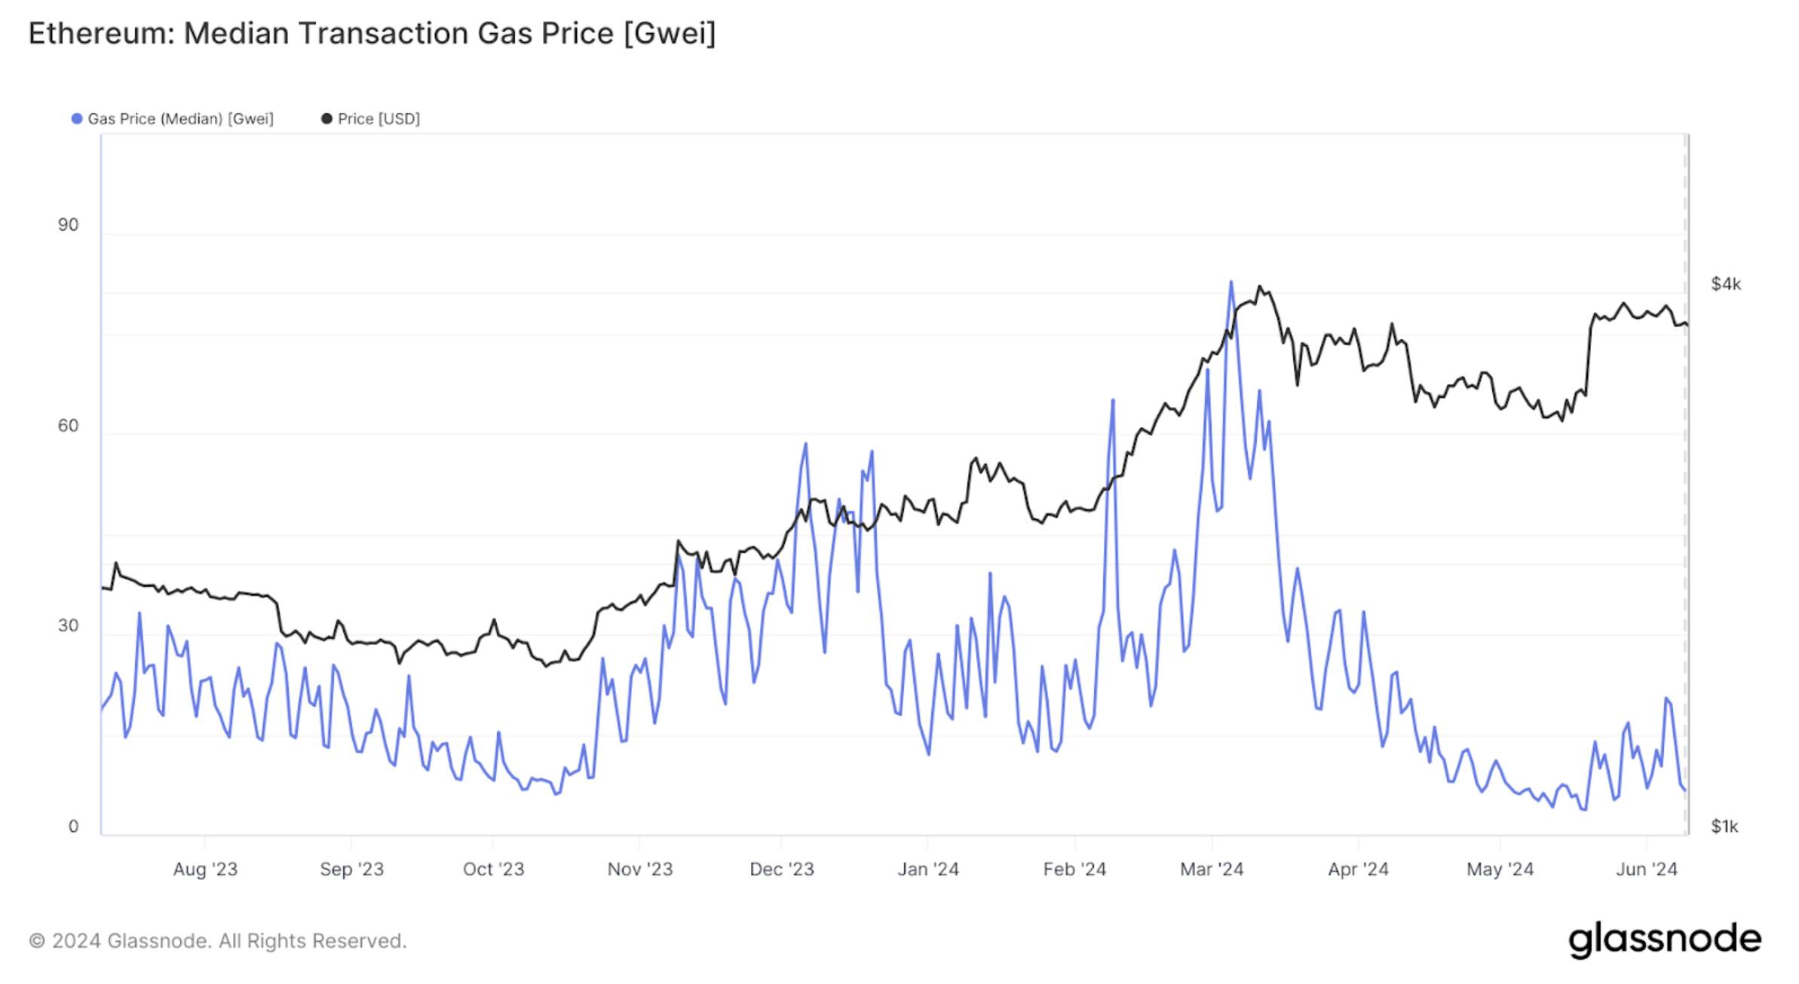The image size is (1799, 984).
Task: Select the Oct '23 axis label
Action: click(493, 869)
